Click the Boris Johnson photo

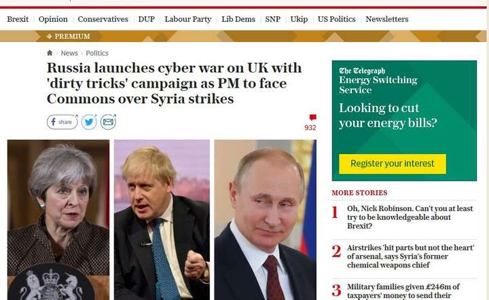[x=162, y=220]
